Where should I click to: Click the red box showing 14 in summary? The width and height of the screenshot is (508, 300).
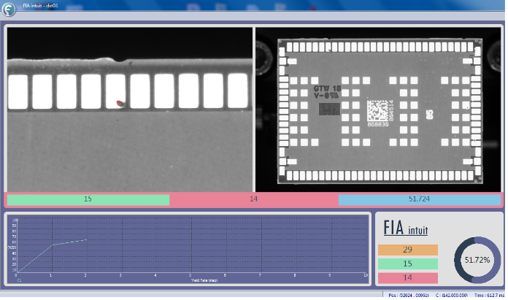coord(407,277)
